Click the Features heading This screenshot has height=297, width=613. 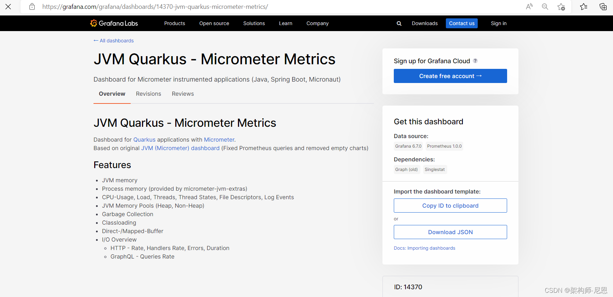112,165
